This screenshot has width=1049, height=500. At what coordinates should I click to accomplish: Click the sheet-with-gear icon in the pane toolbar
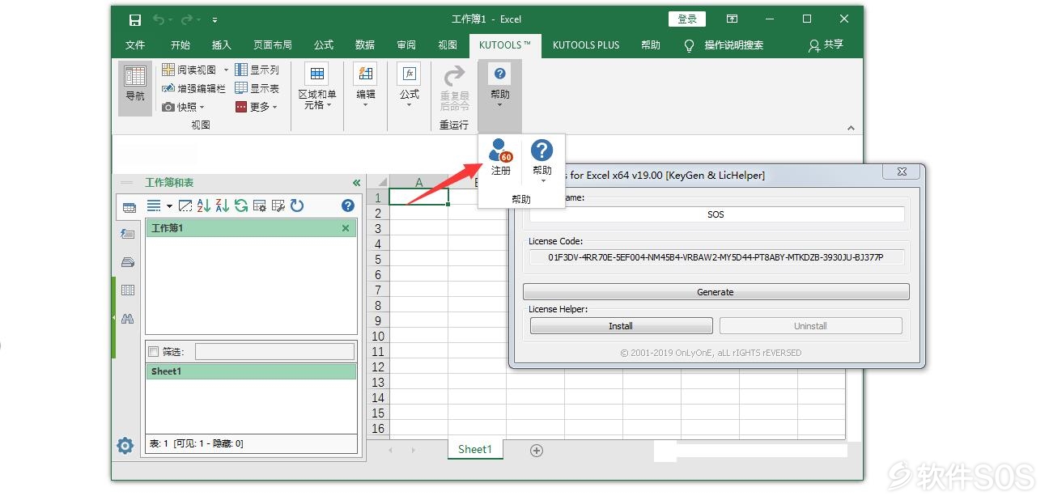(x=260, y=206)
